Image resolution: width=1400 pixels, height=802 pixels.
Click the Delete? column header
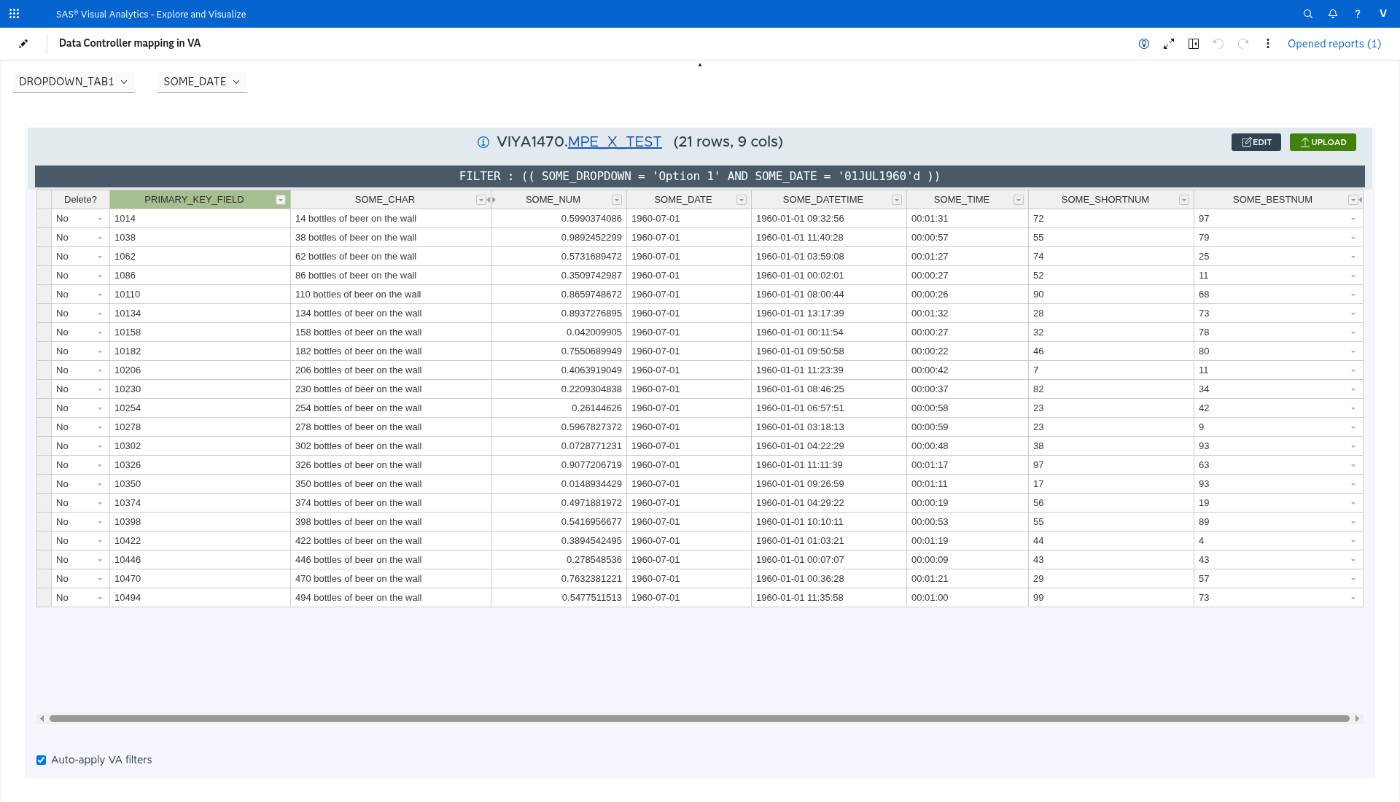(x=80, y=200)
